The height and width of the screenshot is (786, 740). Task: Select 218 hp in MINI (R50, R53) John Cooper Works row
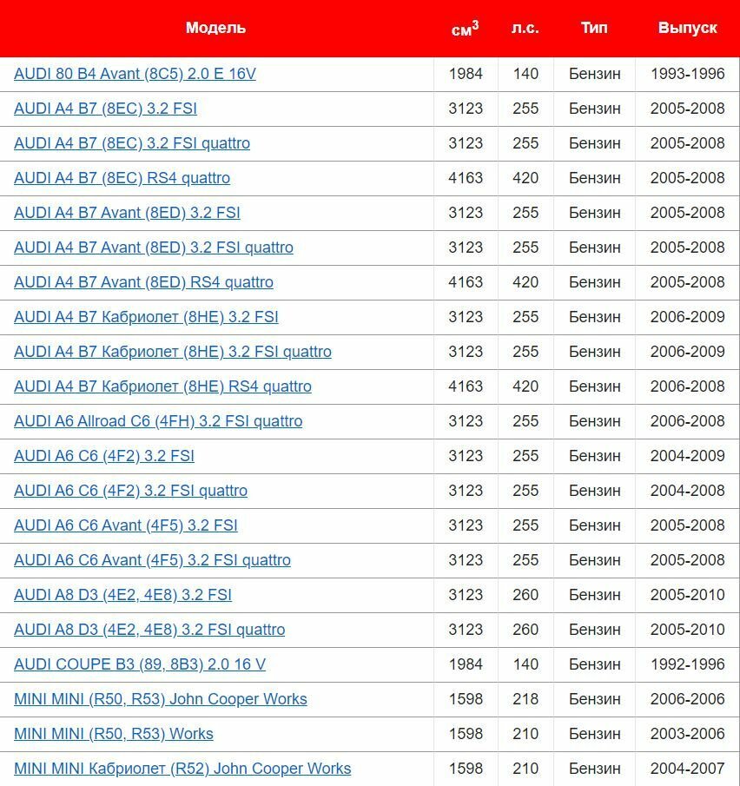coord(525,699)
